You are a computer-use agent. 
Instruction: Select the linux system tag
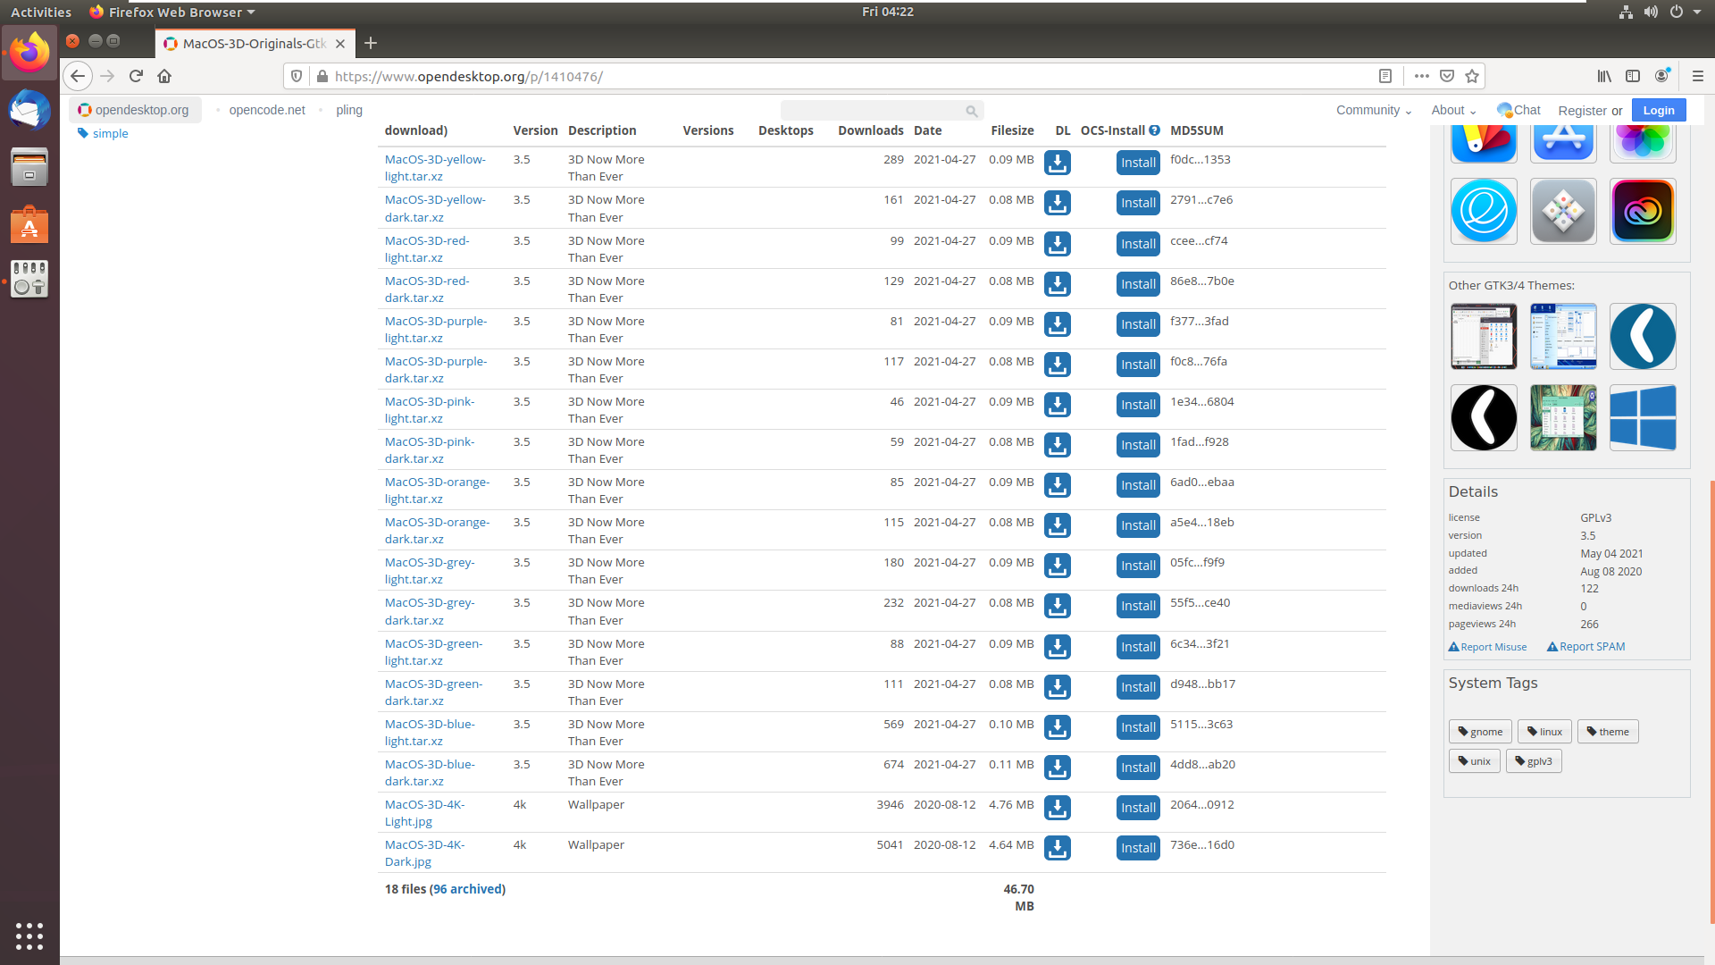[1544, 732]
